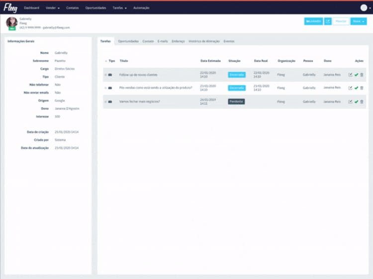Switch to the Contato tab
373x279 pixels.
pyautogui.click(x=148, y=41)
